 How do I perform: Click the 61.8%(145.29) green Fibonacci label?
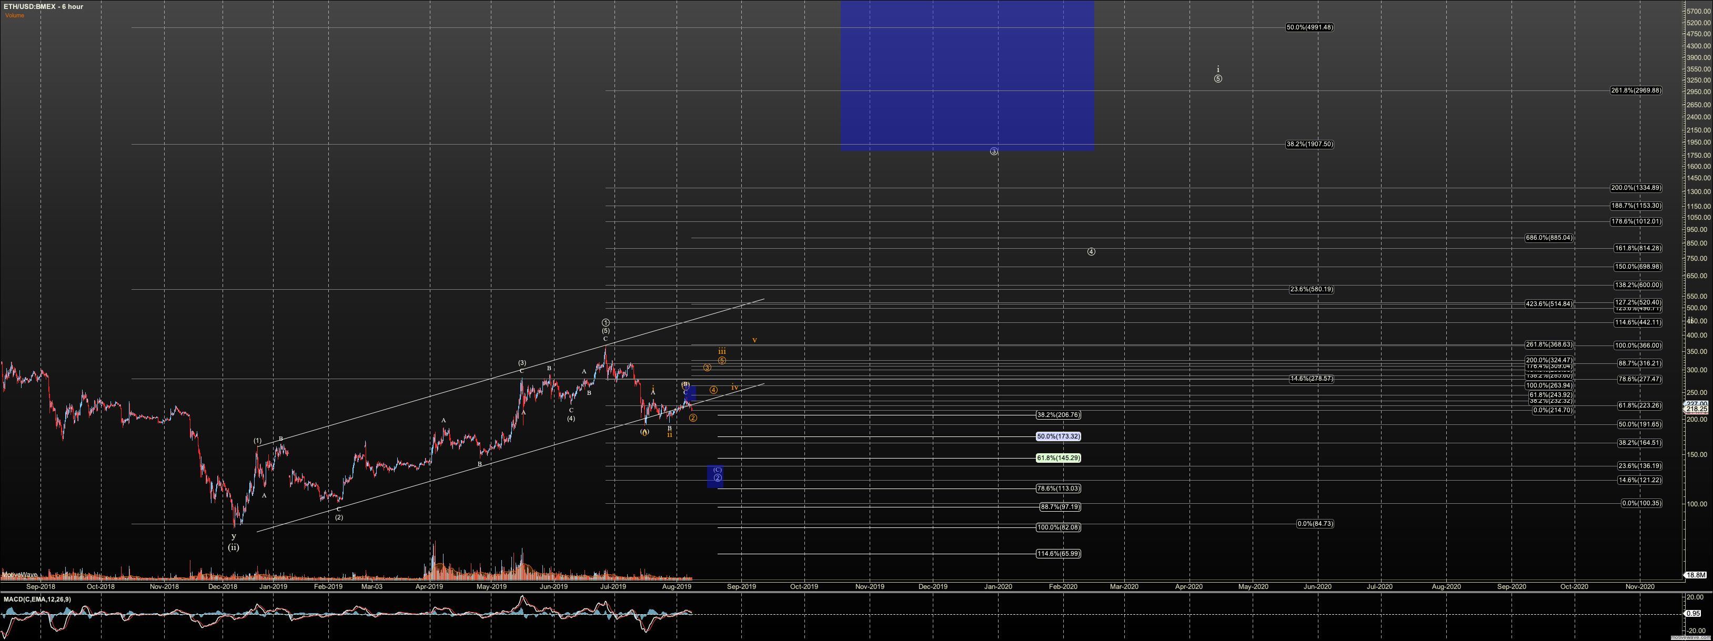[1058, 458]
